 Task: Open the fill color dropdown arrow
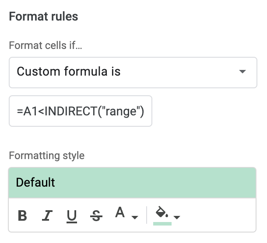pos(177,217)
